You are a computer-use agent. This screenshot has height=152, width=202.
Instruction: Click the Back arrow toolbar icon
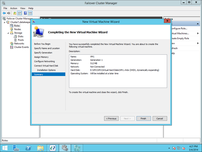coord(4,13)
